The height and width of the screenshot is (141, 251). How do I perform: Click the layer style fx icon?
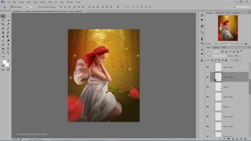(224, 139)
